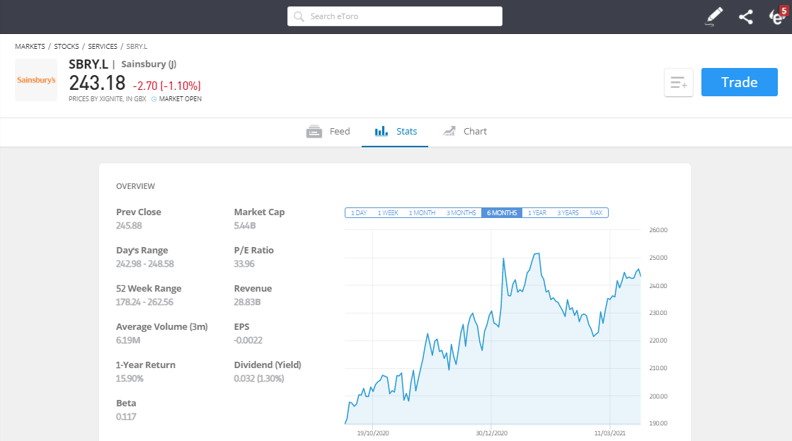
Task: Open the eToro notifications icon with badge
Action: click(x=778, y=16)
